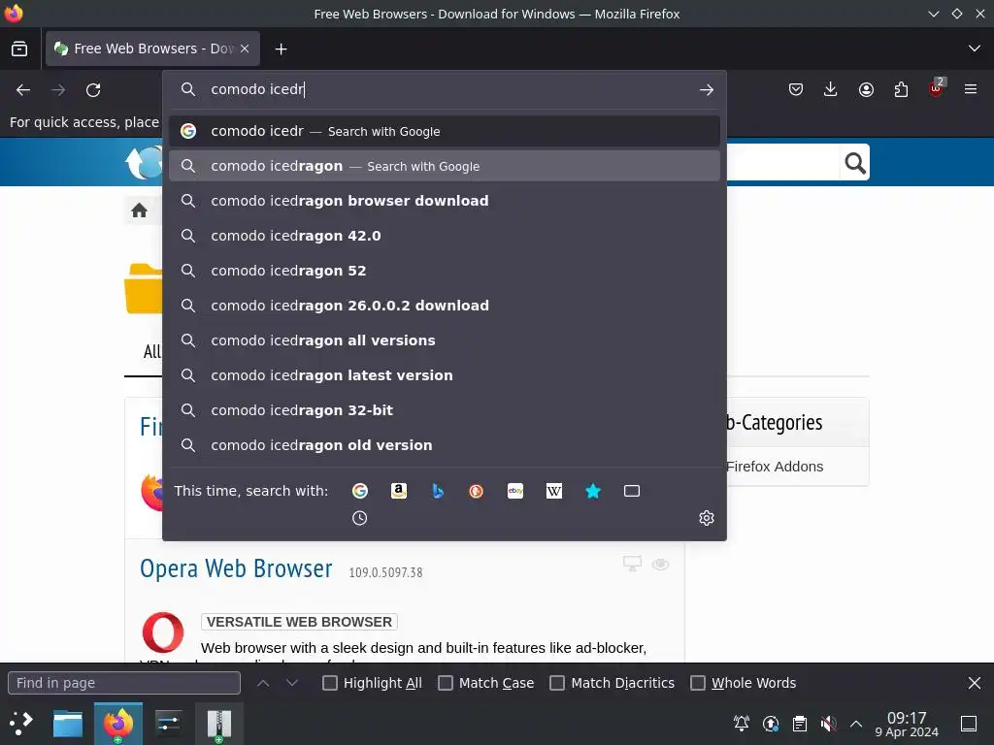Search this time with Wikipedia
Screen dimensions: 994x745
tap(554, 491)
